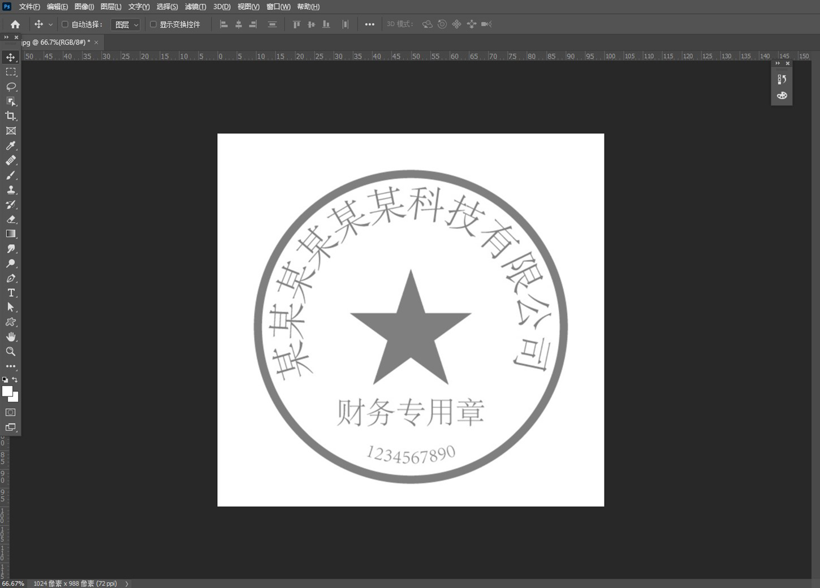Click align left edges in options bar
The height and width of the screenshot is (588, 820).
coord(224,24)
